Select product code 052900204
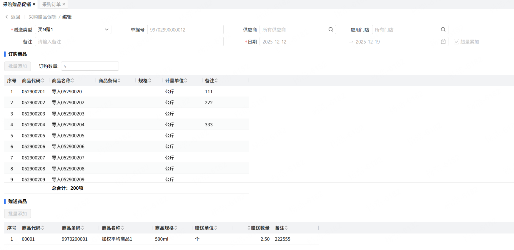 pos(34,125)
